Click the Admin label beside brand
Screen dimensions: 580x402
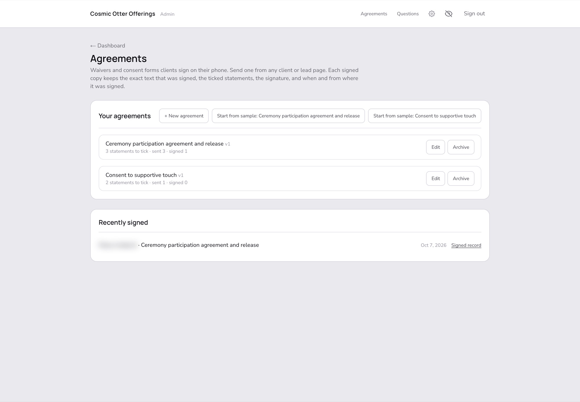pos(167,14)
